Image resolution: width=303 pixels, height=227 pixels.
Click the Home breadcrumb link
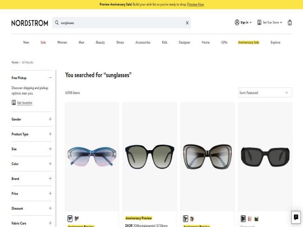tap(15, 62)
